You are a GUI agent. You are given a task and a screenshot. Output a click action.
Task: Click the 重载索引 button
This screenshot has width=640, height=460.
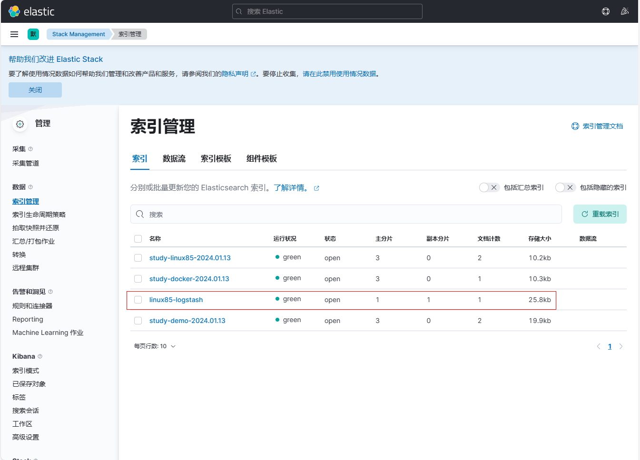click(x=600, y=214)
